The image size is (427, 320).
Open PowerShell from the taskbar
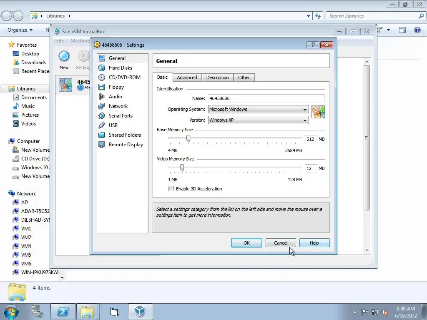tap(63, 312)
